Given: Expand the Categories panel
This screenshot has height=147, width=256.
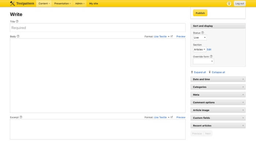Looking at the screenshot, I should [x=218, y=87].
